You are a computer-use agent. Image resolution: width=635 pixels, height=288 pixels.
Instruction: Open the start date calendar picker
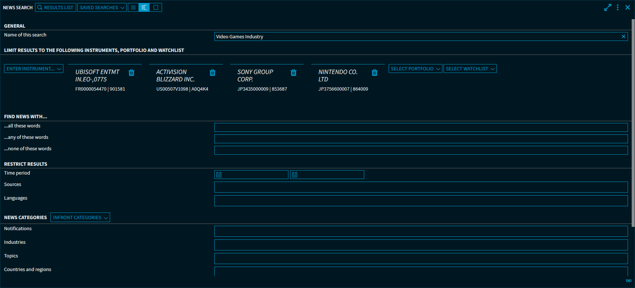click(x=219, y=175)
